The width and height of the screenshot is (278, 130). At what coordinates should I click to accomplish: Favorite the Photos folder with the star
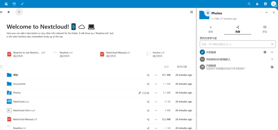pos(208,13)
